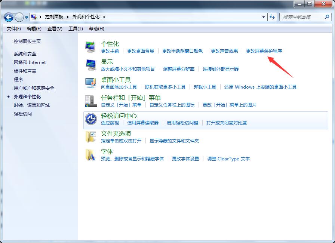335x243 pixels.
Task: Click 控制面板主页 in the sidebar
Action: 27,41
